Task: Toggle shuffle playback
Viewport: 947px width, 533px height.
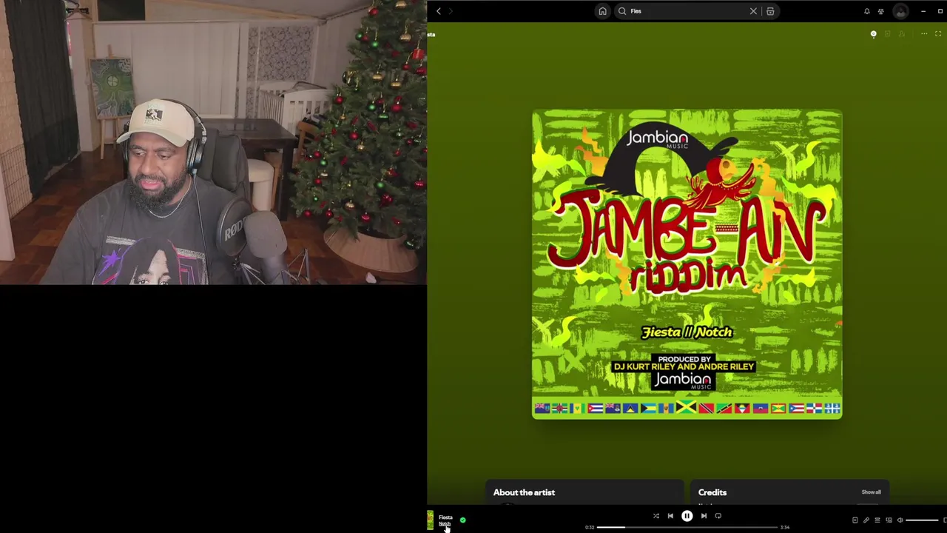Action: point(656,516)
